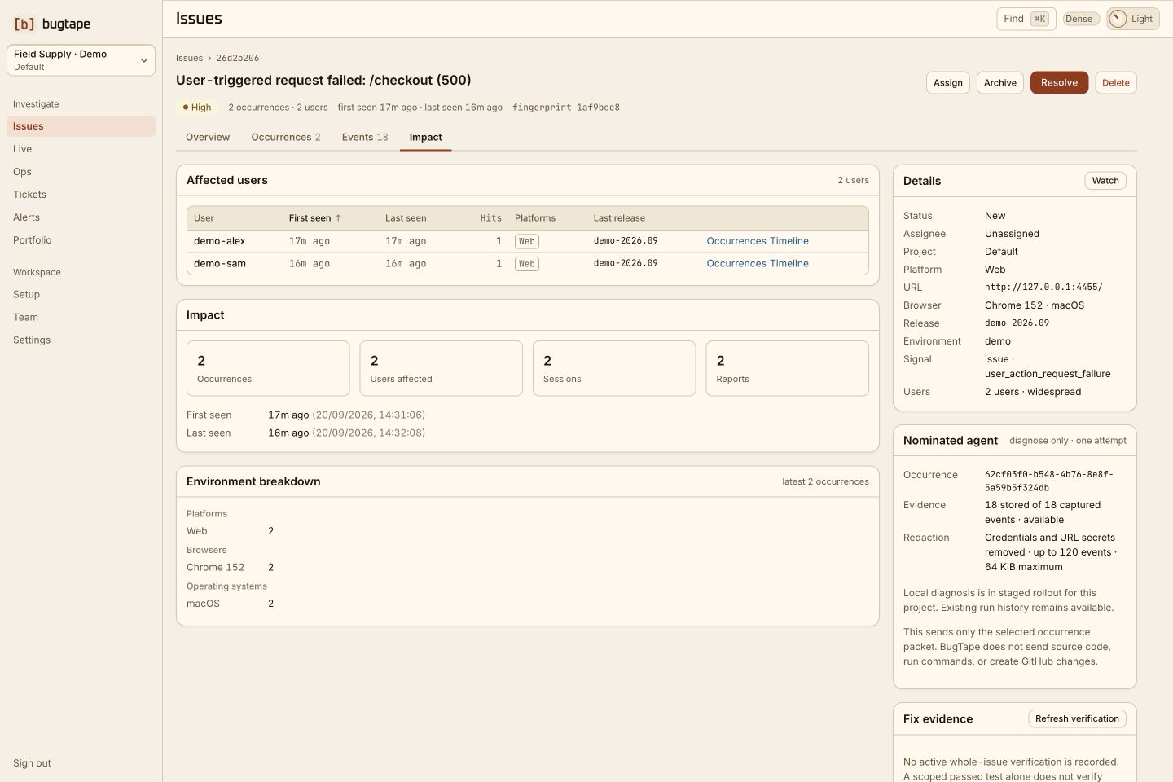Click the User column header
1173x782 pixels.
coord(204,218)
